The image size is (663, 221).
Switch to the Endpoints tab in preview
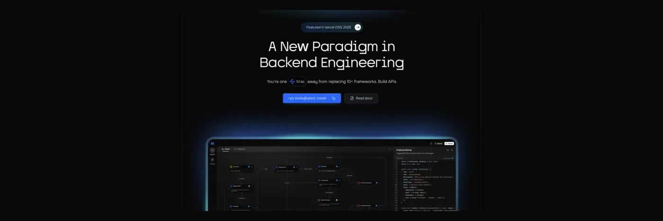click(240, 149)
